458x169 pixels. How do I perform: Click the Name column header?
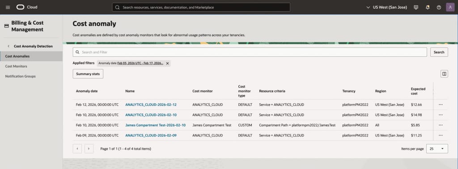[x=130, y=91]
